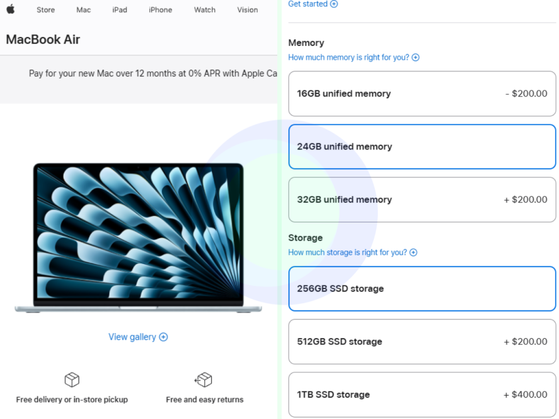Open the Store menu
Viewport: 559px width, 419px height.
tap(46, 10)
